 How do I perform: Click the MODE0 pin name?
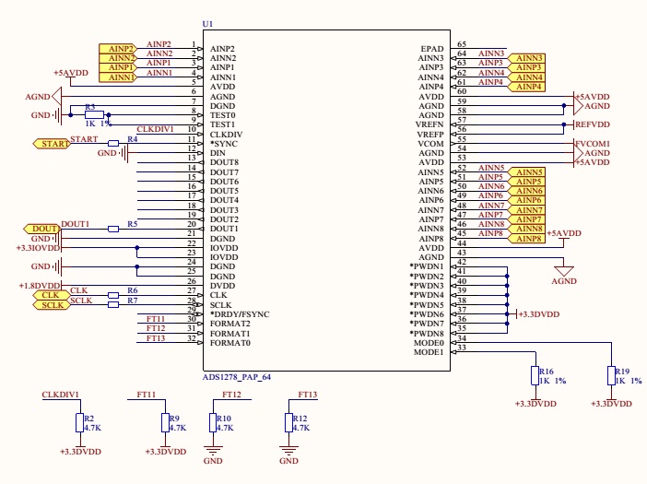click(429, 343)
